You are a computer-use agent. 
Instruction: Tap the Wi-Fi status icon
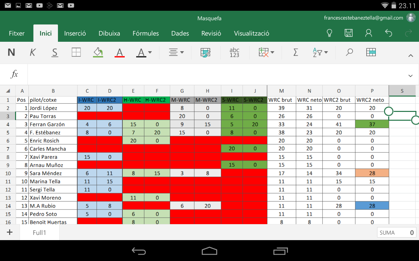tap(385, 5)
